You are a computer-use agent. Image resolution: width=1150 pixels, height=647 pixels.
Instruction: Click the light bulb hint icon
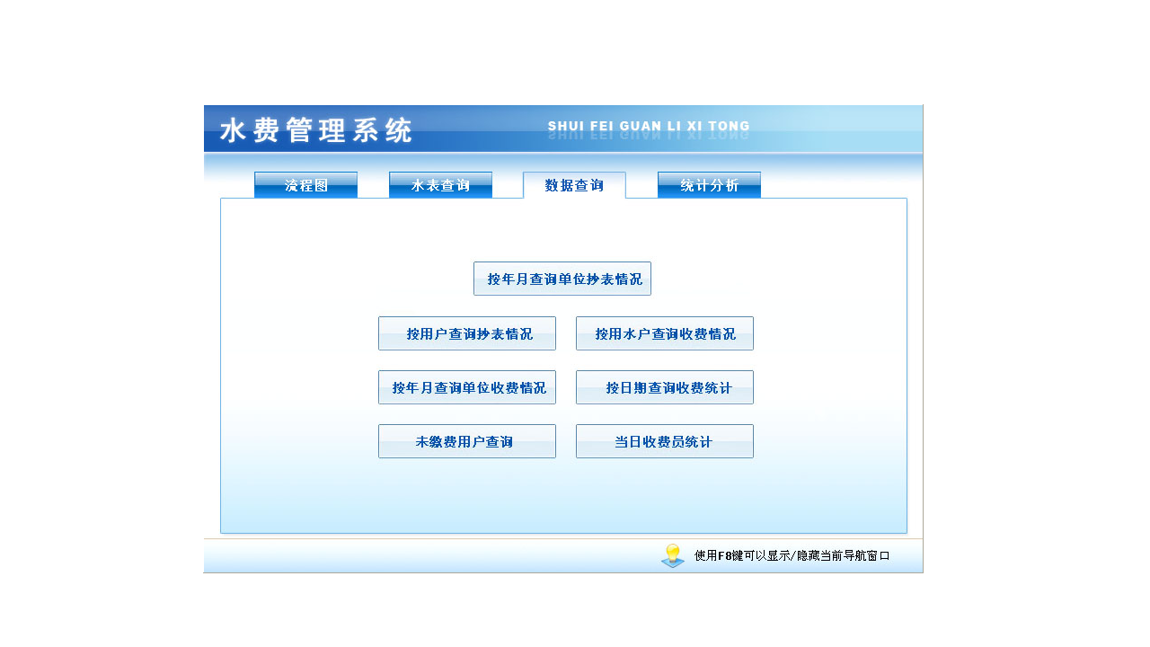[672, 554]
